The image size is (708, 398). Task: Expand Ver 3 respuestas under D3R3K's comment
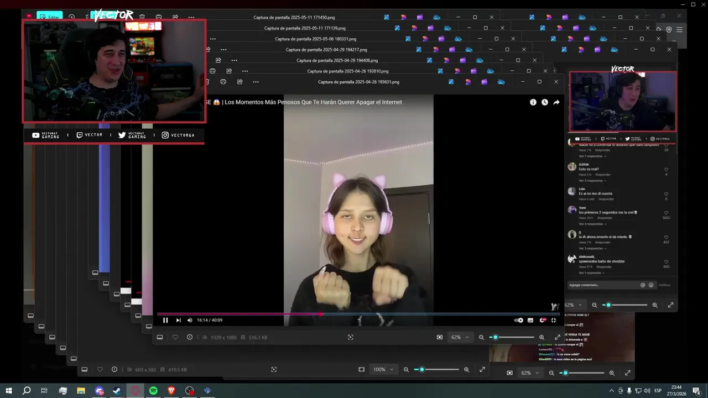[x=592, y=181]
